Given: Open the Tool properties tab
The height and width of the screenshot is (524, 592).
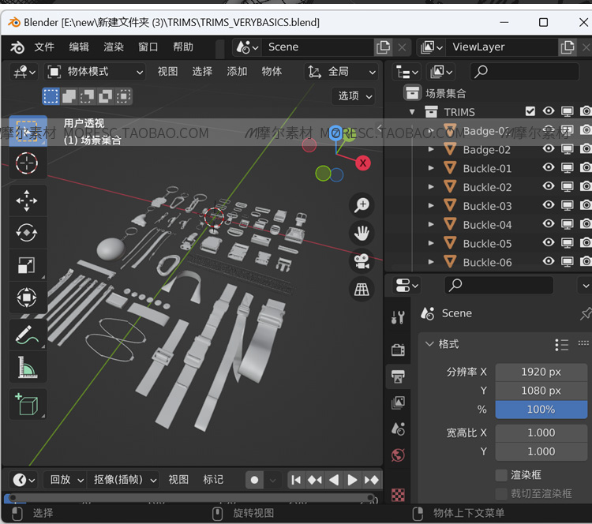Looking at the screenshot, I should (398, 317).
